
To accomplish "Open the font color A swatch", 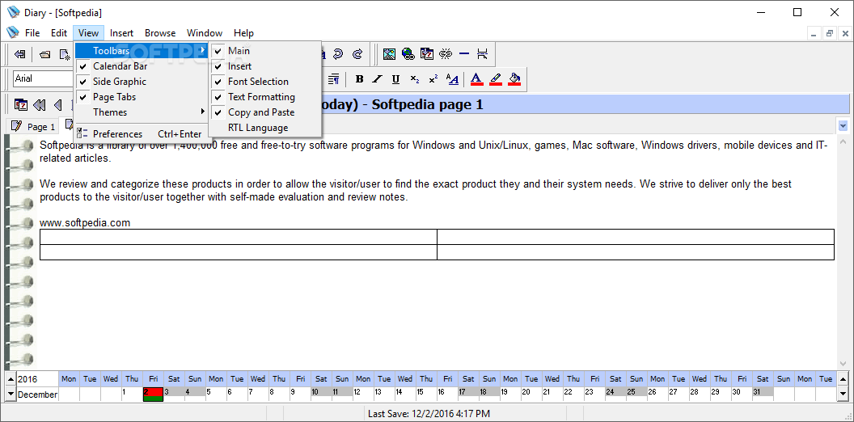I will [x=476, y=79].
